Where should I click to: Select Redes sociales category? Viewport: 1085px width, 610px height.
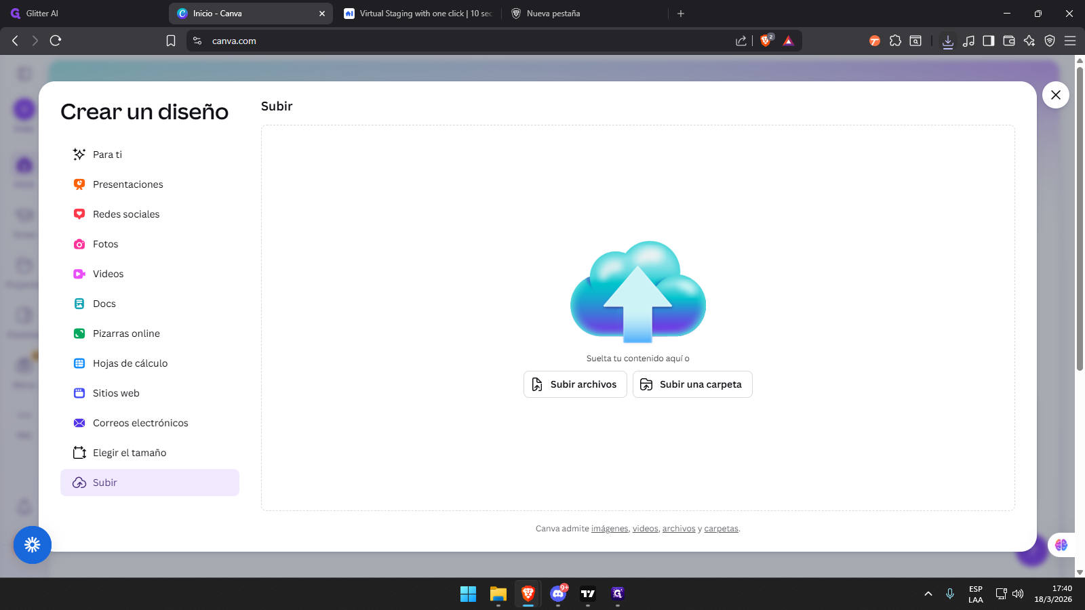pos(126,214)
